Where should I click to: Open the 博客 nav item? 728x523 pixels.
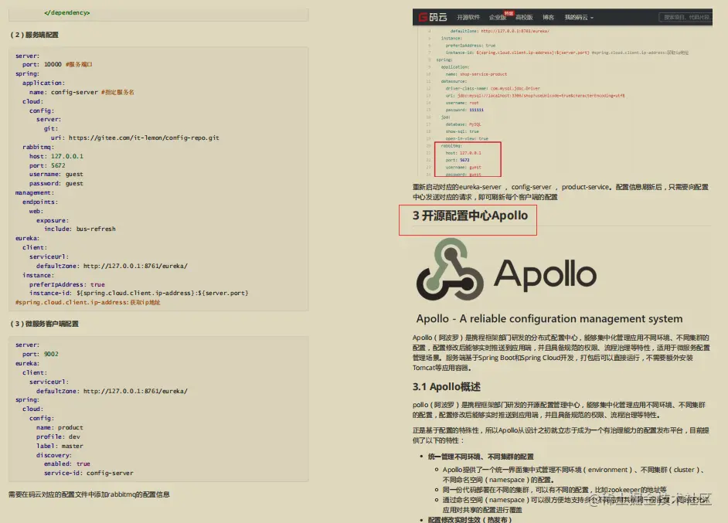pyautogui.click(x=549, y=17)
